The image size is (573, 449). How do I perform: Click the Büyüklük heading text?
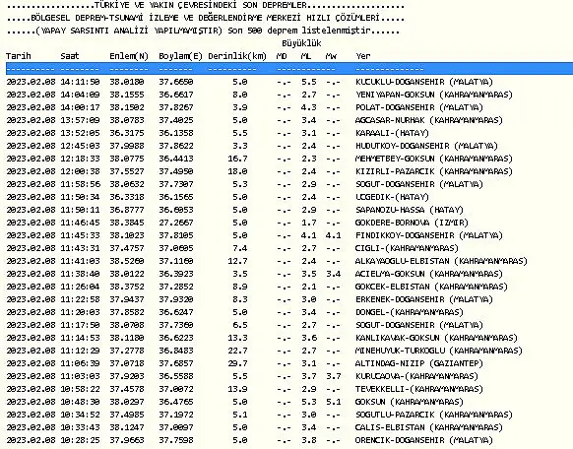coord(301,43)
